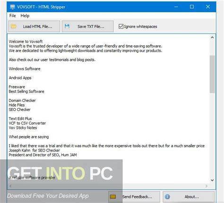This screenshot has width=224, height=203.
Task: Click the 'SEO Checker' line below Hide Files
Action: click(x=19, y=110)
